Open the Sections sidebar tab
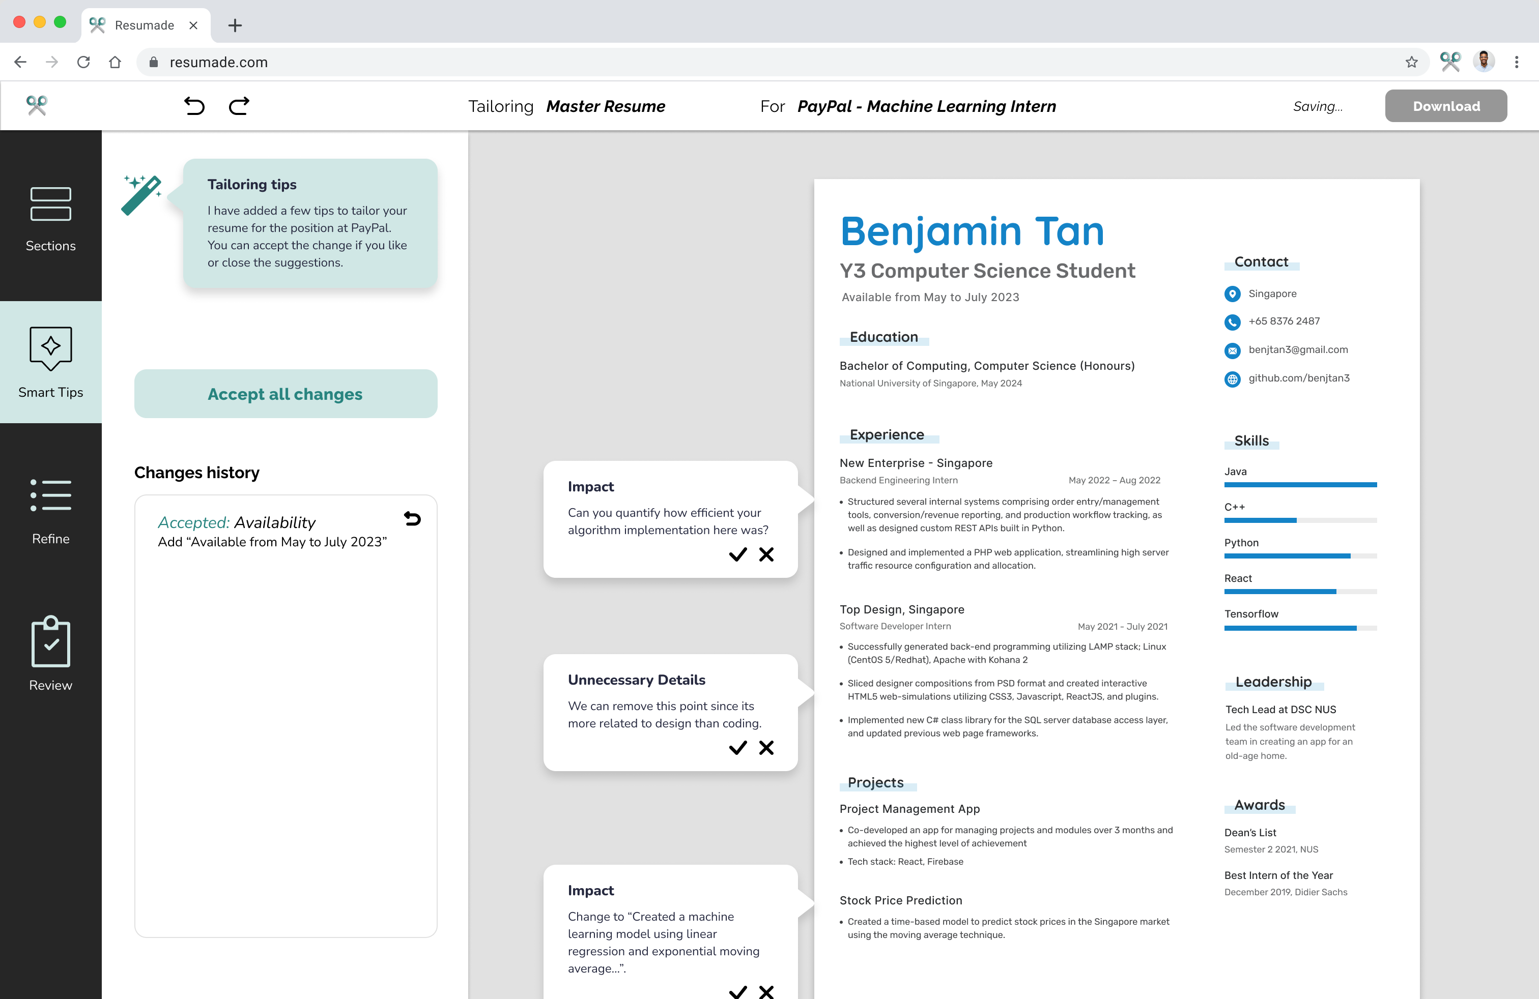Viewport: 1539px width, 999px height. coord(50,218)
